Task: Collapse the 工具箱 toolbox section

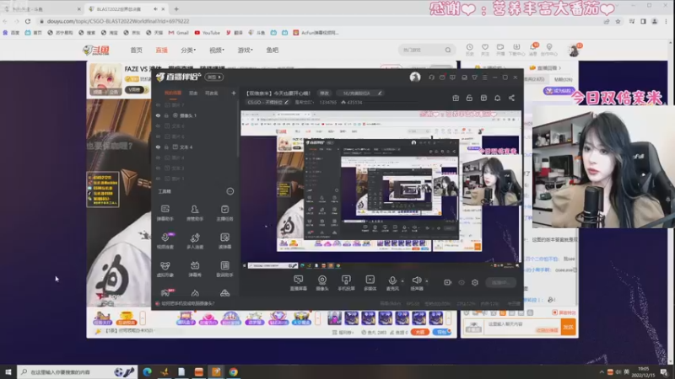Action: point(229,191)
